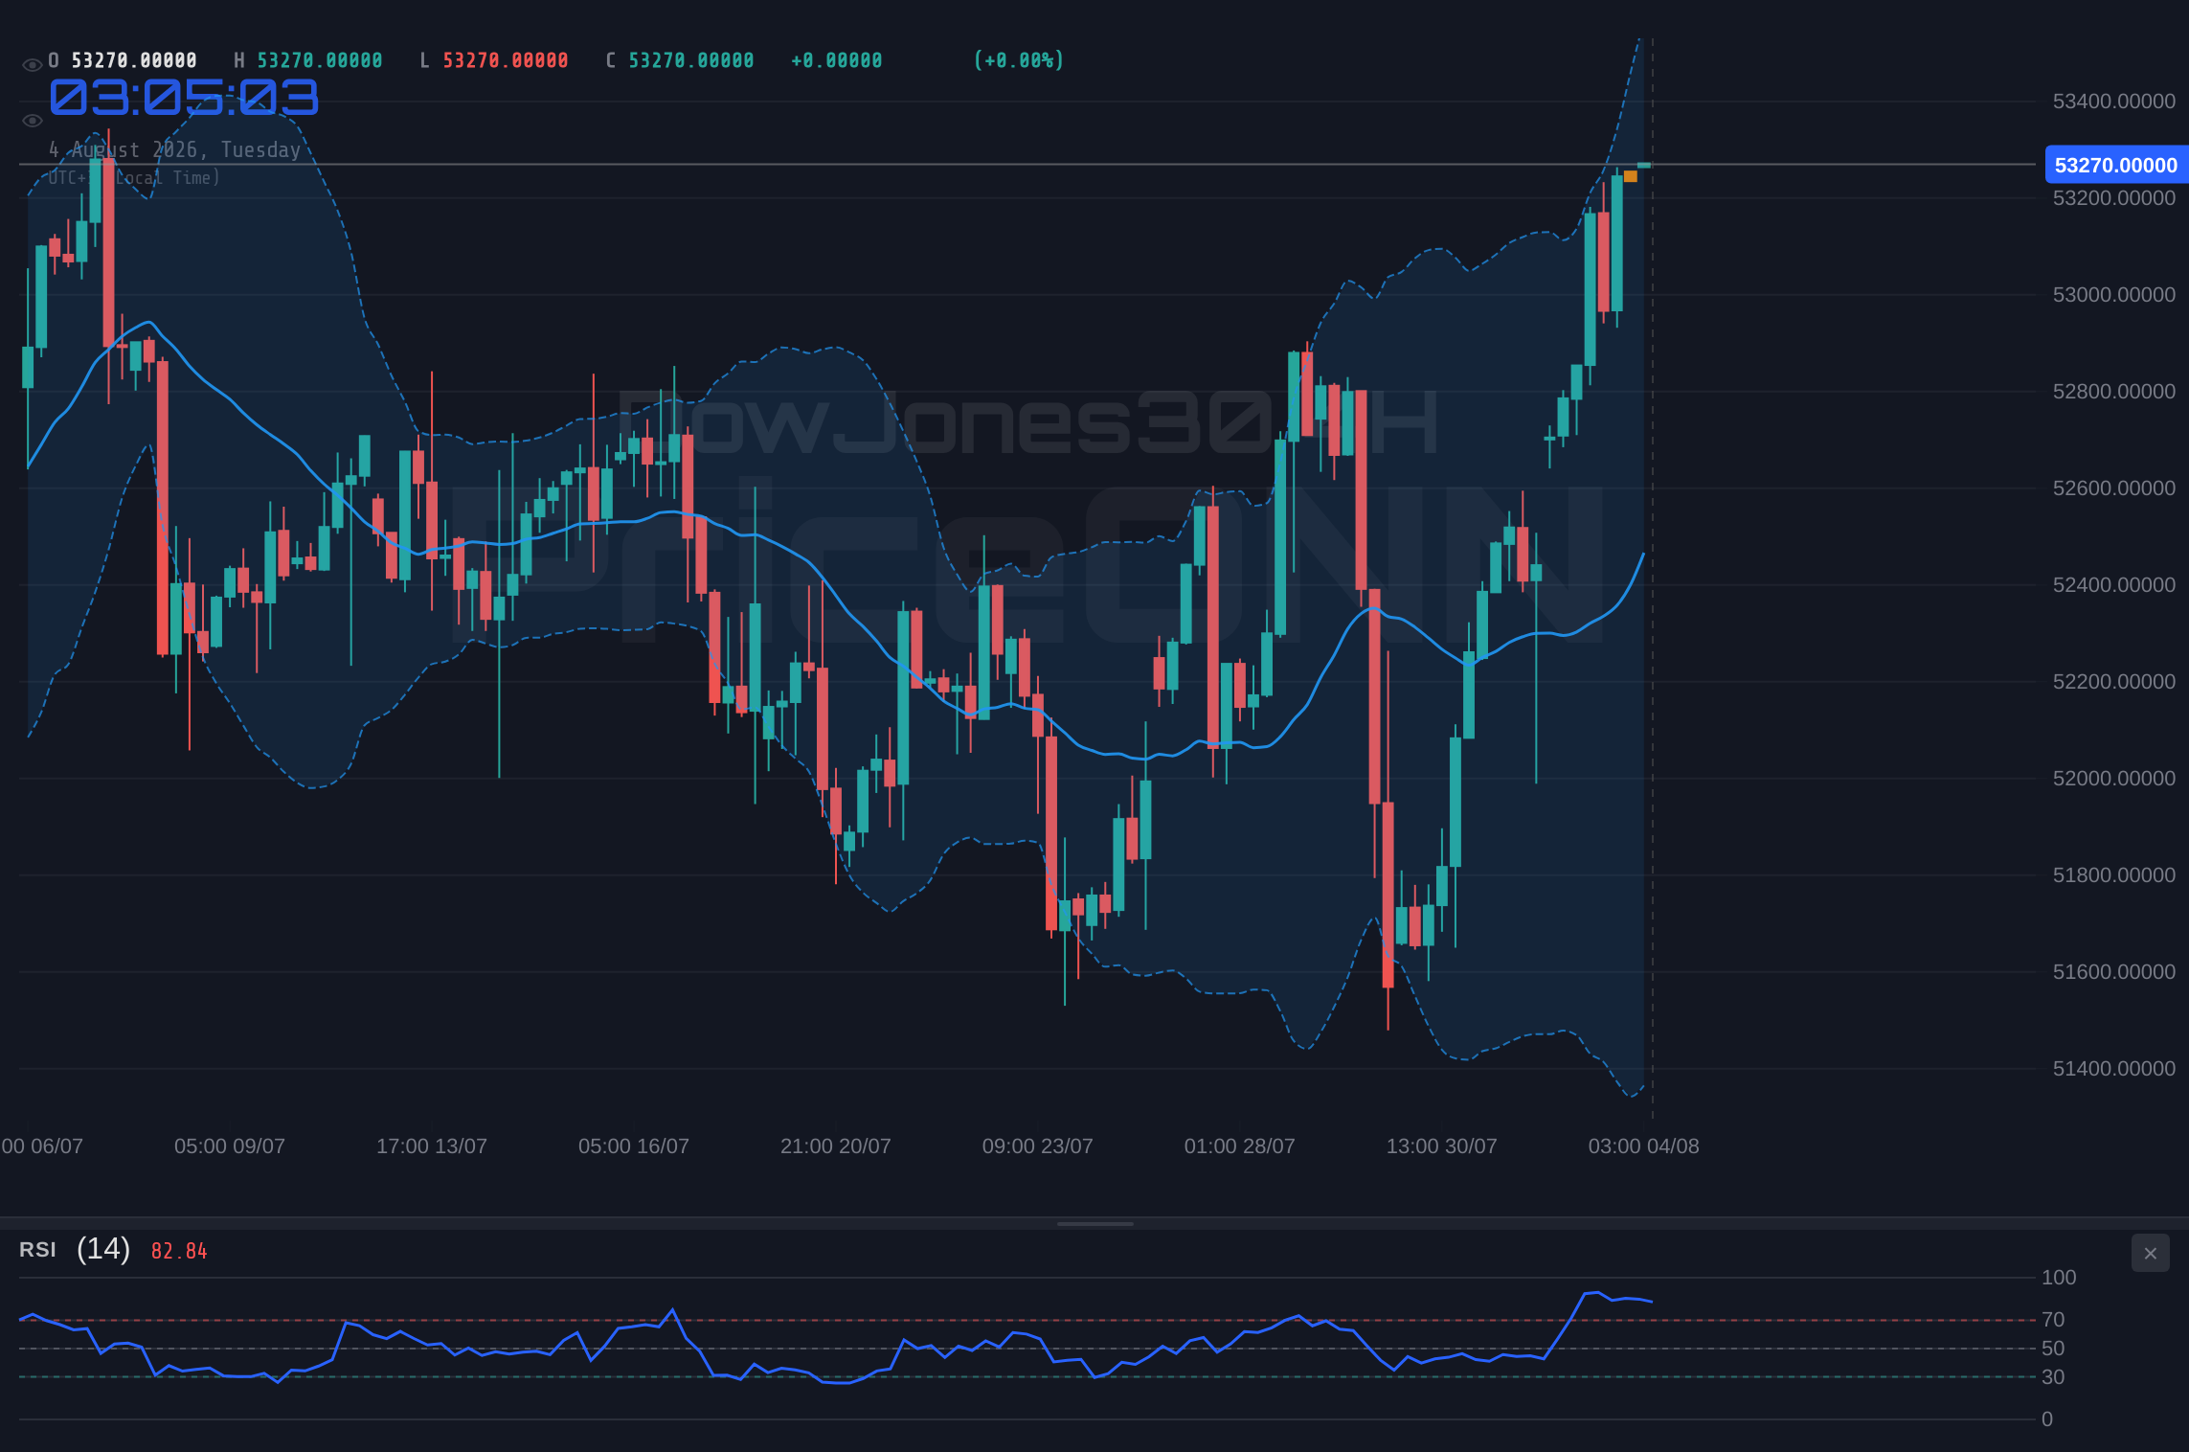The image size is (2189, 1452).
Task: Click the Low value L 53270.00000
Action: coord(494,60)
